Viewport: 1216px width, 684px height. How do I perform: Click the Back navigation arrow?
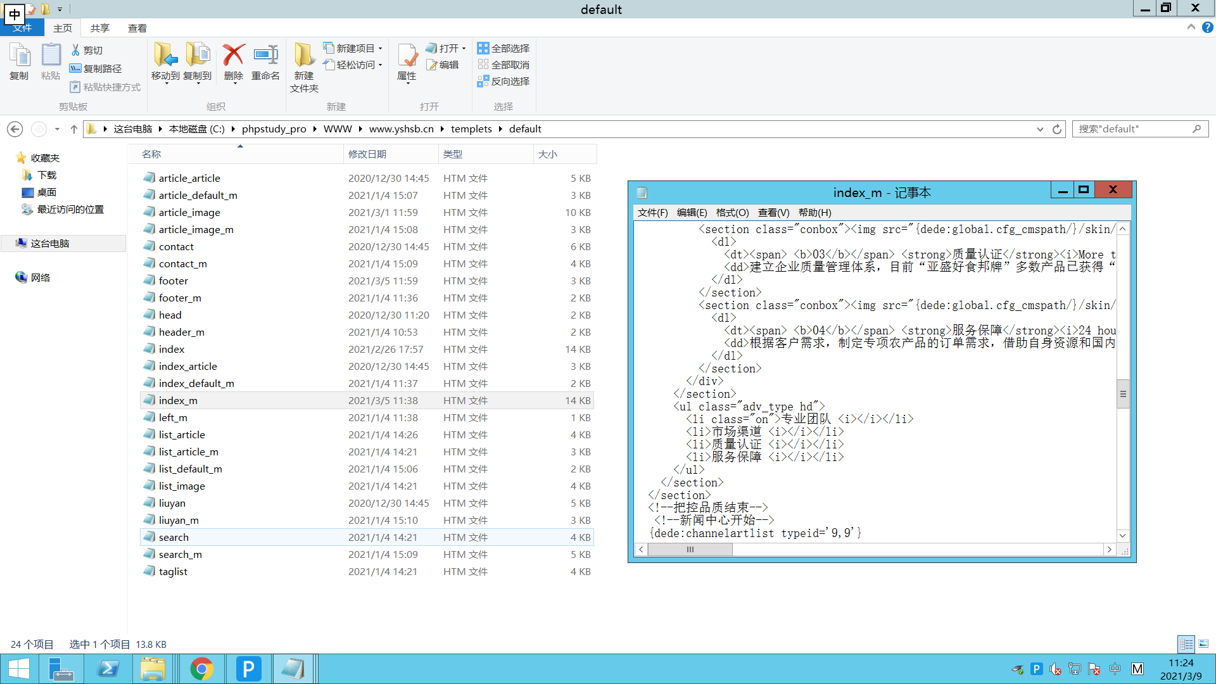[15, 129]
